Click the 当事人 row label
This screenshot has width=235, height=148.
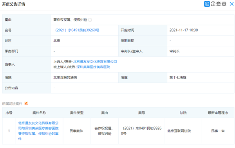[x=10, y=64]
